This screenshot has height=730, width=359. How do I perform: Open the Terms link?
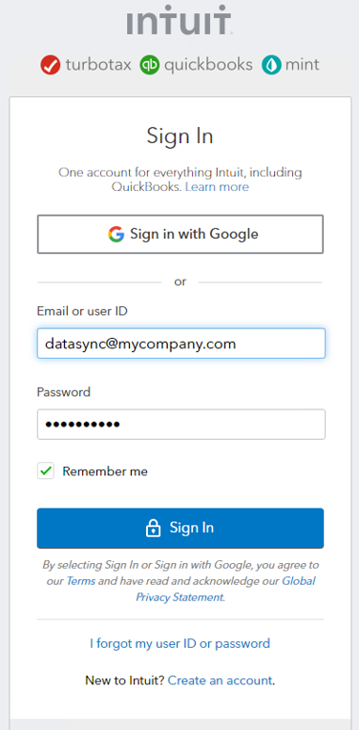point(81,581)
